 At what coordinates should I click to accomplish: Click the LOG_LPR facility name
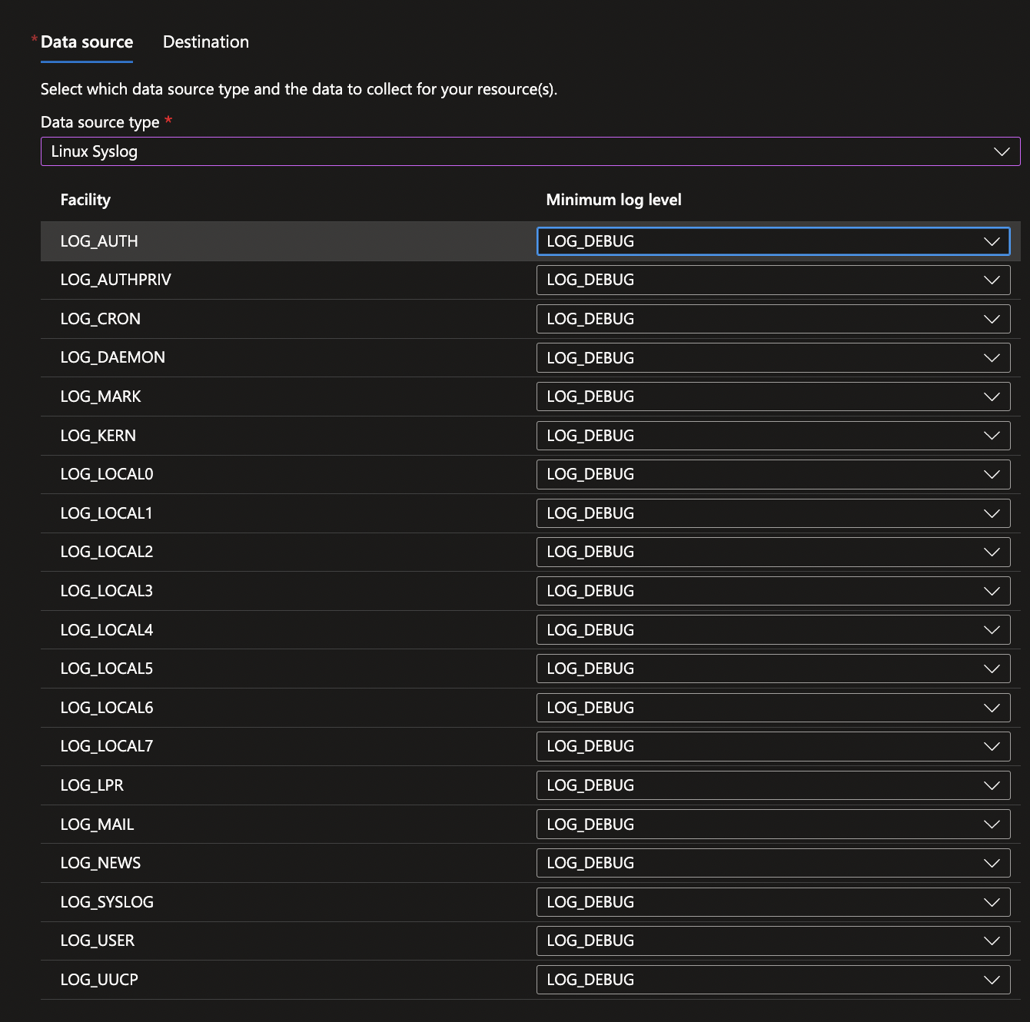[92, 785]
